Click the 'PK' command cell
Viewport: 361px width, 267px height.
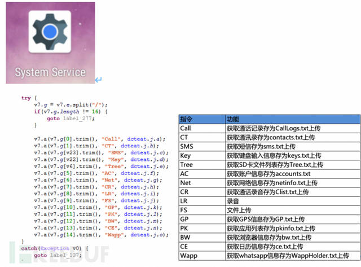point(202,228)
